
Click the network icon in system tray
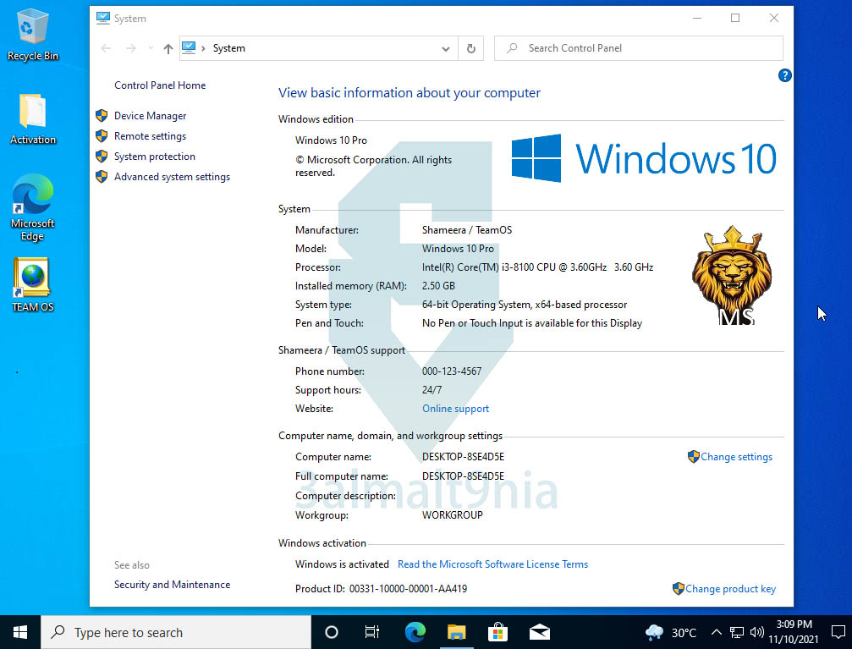(737, 632)
